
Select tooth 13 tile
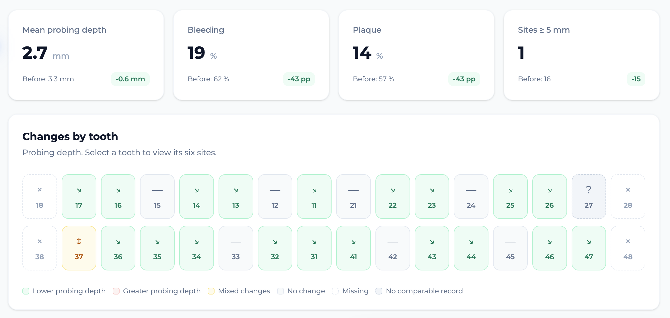236,197
